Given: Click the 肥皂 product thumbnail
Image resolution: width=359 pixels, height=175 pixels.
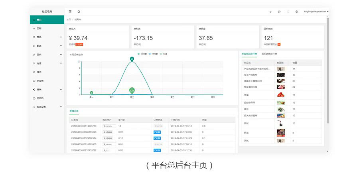Looking at the screenshot, I should (x=281, y=133).
